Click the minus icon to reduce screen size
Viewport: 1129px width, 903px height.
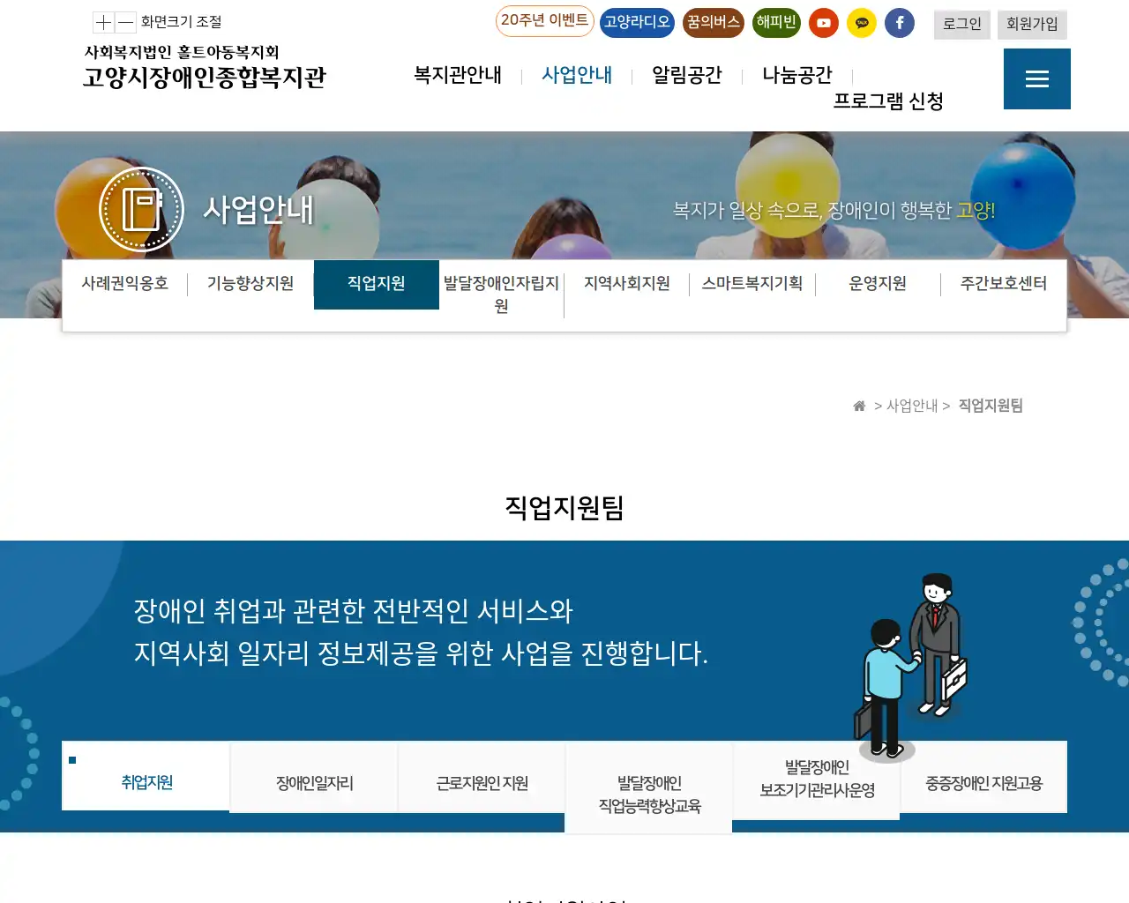coord(125,22)
